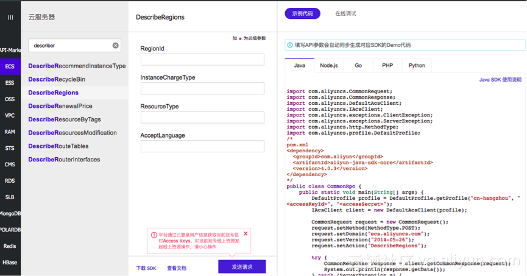Open MongoDB in the product sidebar
Image resolution: width=527 pixels, height=276 pixels.
tap(10, 213)
